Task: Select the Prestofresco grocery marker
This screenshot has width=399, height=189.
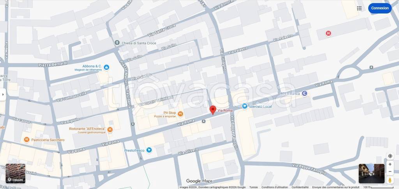Action: coord(149,150)
